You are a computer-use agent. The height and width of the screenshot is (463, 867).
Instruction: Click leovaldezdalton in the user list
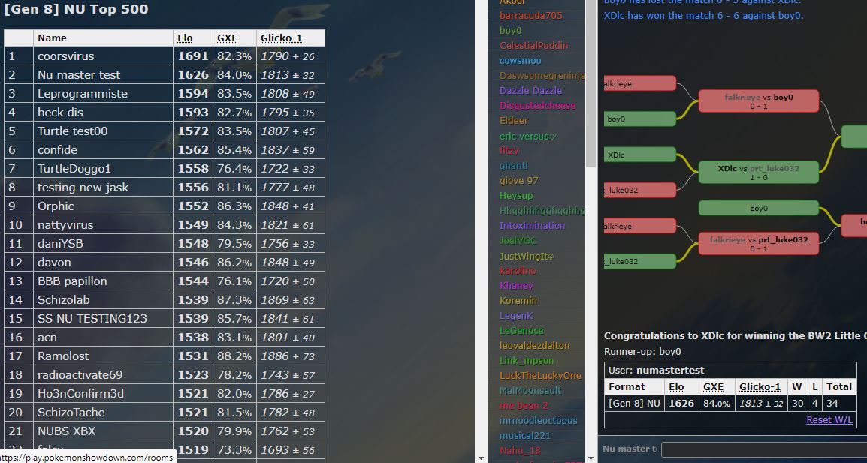pos(535,346)
